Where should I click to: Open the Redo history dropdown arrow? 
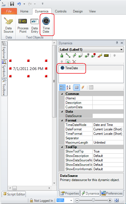click(x=35, y=4)
